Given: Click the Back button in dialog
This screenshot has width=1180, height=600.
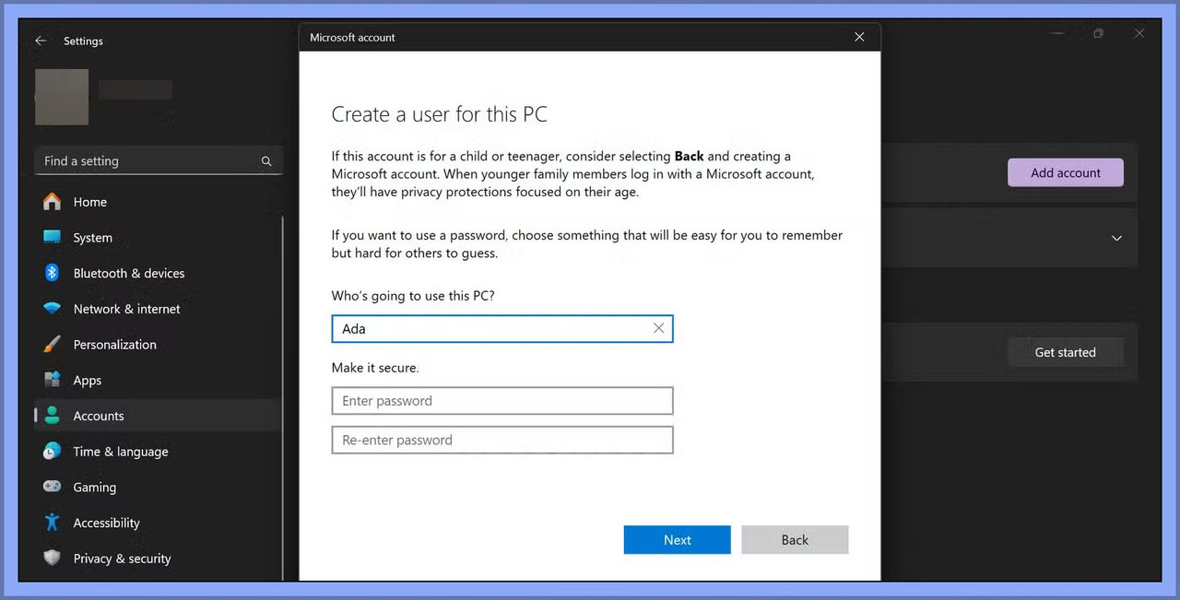Looking at the screenshot, I should tap(795, 540).
